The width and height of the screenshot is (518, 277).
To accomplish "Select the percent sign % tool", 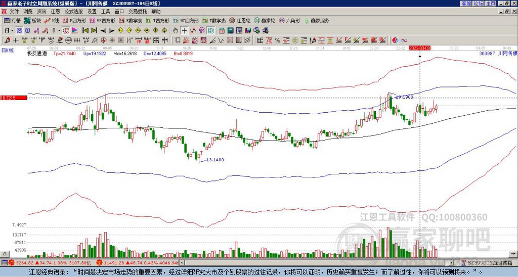I will point(278,40).
